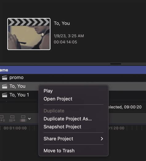Select the To, You 1 project row
The width and height of the screenshot is (146, 161).
[19, 95]
